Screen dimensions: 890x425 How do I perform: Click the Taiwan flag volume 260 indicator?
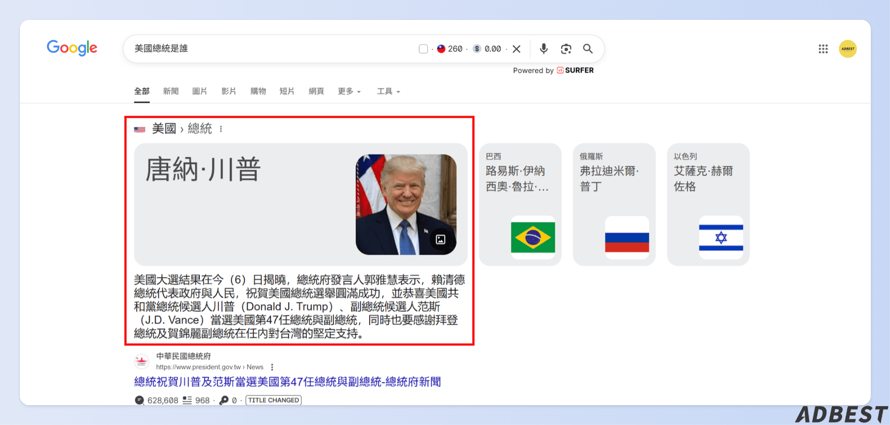[x=450, y=49]
